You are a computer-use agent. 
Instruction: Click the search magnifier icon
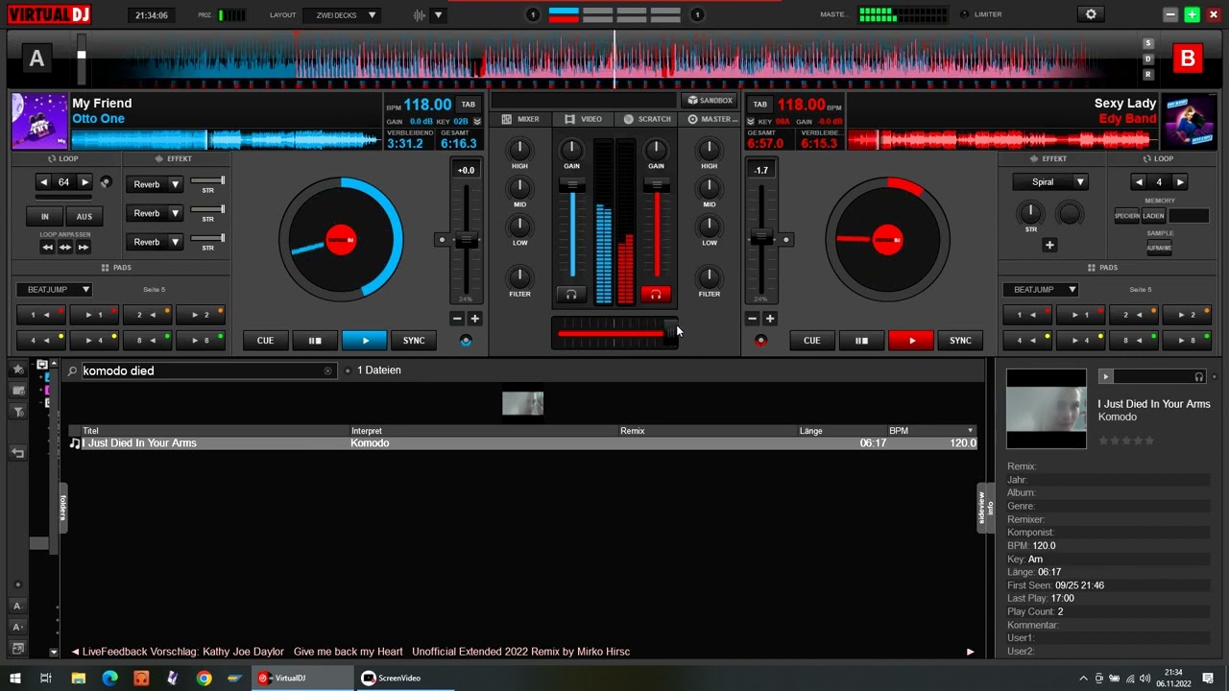point(72,370)
